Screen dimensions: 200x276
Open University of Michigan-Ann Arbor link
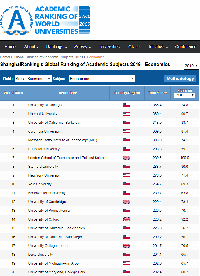(x=54, y=263)
